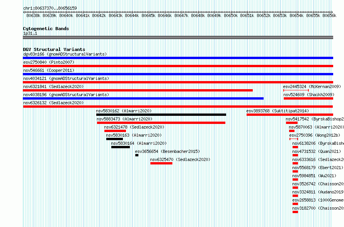Screen dimensions: 344x227
Task: Click the 1p31.1 cytogenetic band bar
Action: pyautogui.click(x=178, y=37)
